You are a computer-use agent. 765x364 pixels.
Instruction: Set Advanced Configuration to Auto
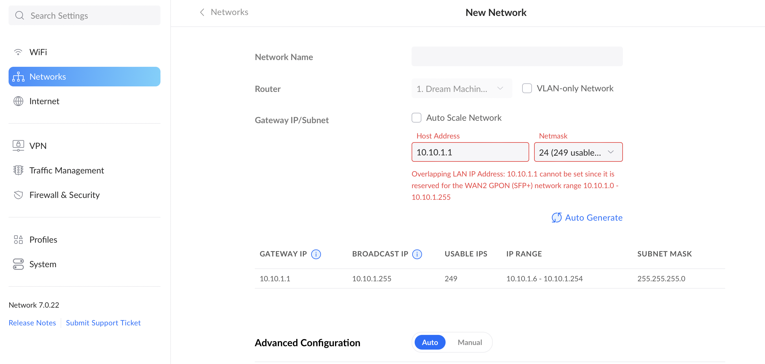click(x=430, y=342)
